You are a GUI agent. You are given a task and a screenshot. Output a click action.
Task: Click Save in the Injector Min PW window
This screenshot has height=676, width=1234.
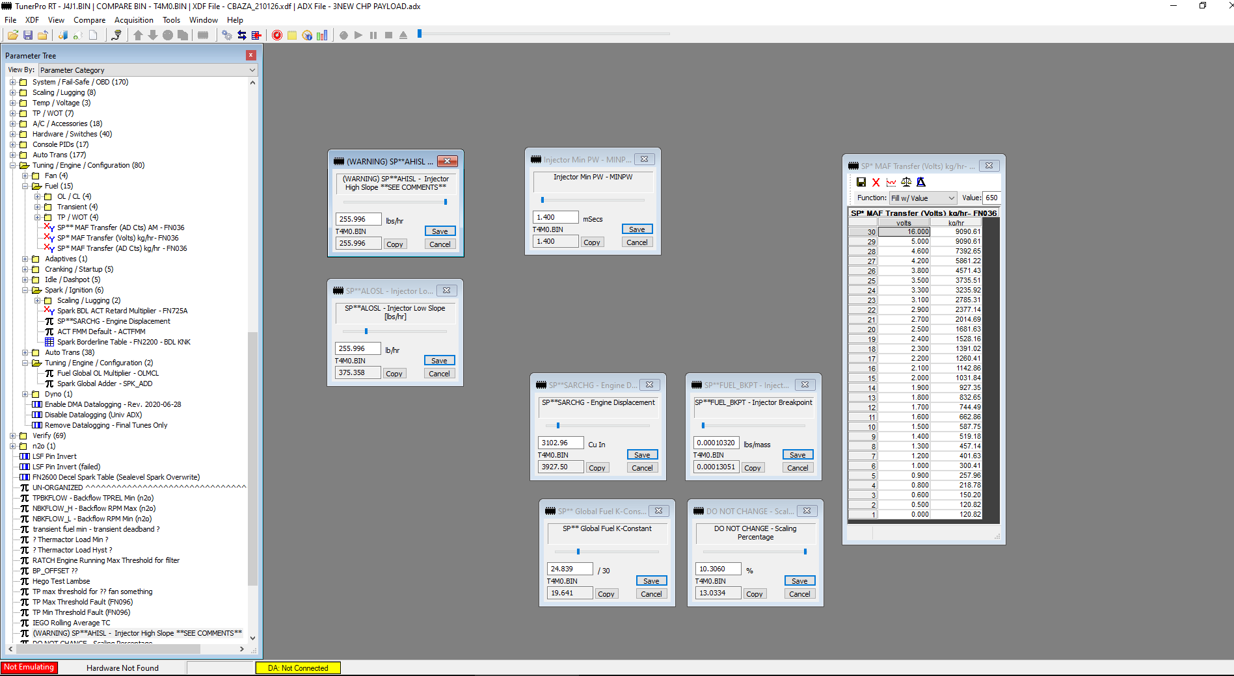[637, 229]
